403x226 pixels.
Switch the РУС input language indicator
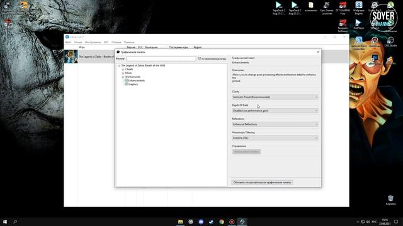[374, 222]
